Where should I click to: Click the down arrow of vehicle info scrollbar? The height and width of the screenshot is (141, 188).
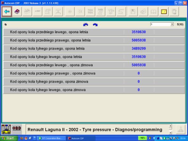pos(171,133)
